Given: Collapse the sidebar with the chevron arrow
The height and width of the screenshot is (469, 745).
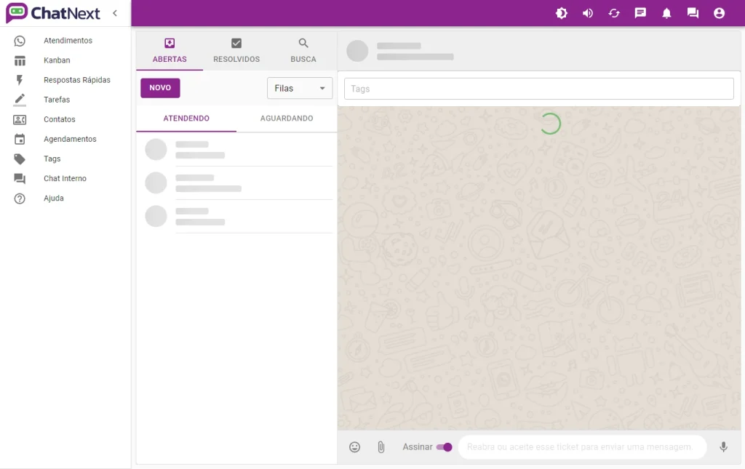Looking at the screenshot, I should 115,13.
